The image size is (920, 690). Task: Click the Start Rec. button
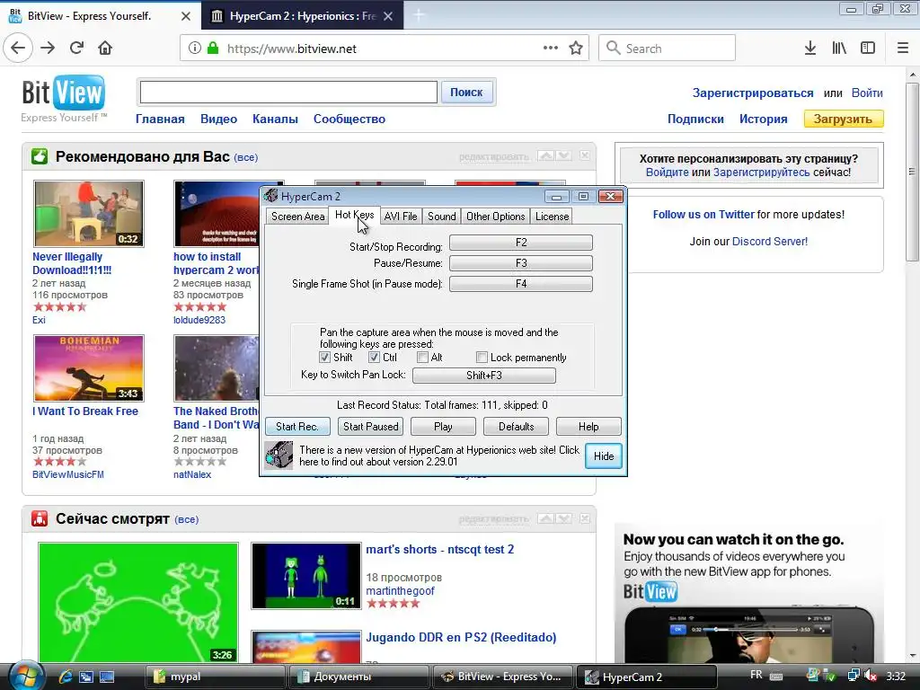coord(297,427)
